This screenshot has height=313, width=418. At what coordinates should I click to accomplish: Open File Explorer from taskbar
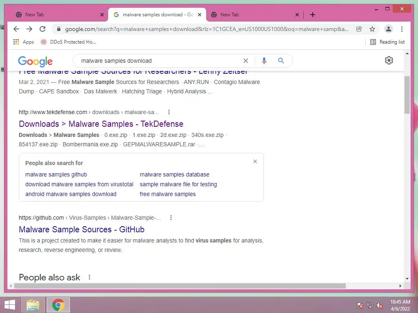pos(33,305)
